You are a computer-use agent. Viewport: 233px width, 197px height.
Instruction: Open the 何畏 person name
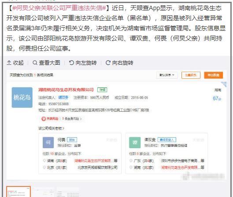[x=61, y=140]
